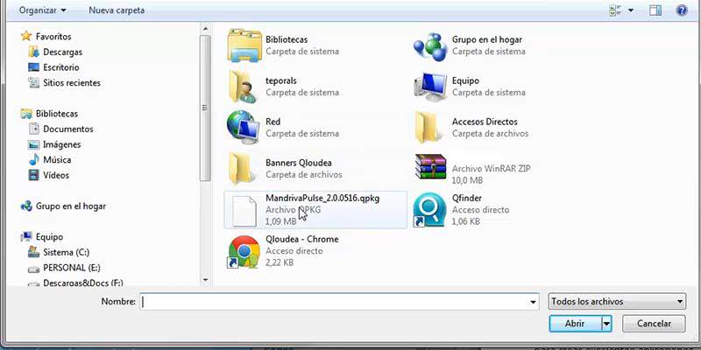Open the Vídeos library
701x350 pixels.
56,176
